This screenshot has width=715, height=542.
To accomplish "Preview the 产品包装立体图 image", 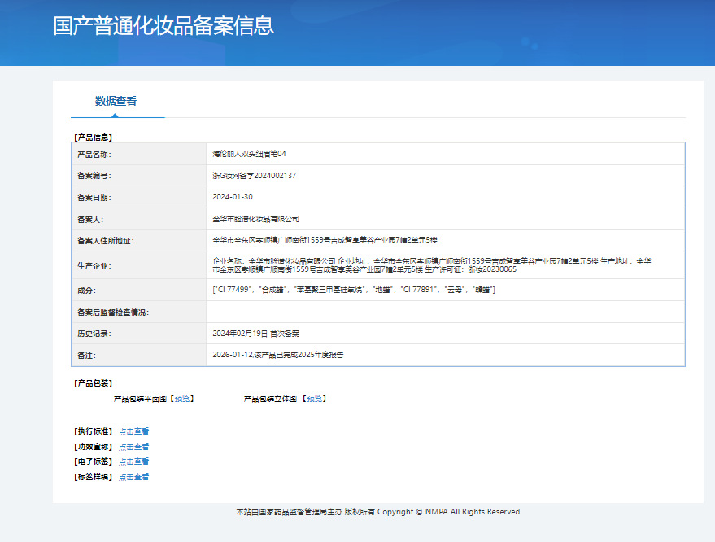I will (314, 399).
